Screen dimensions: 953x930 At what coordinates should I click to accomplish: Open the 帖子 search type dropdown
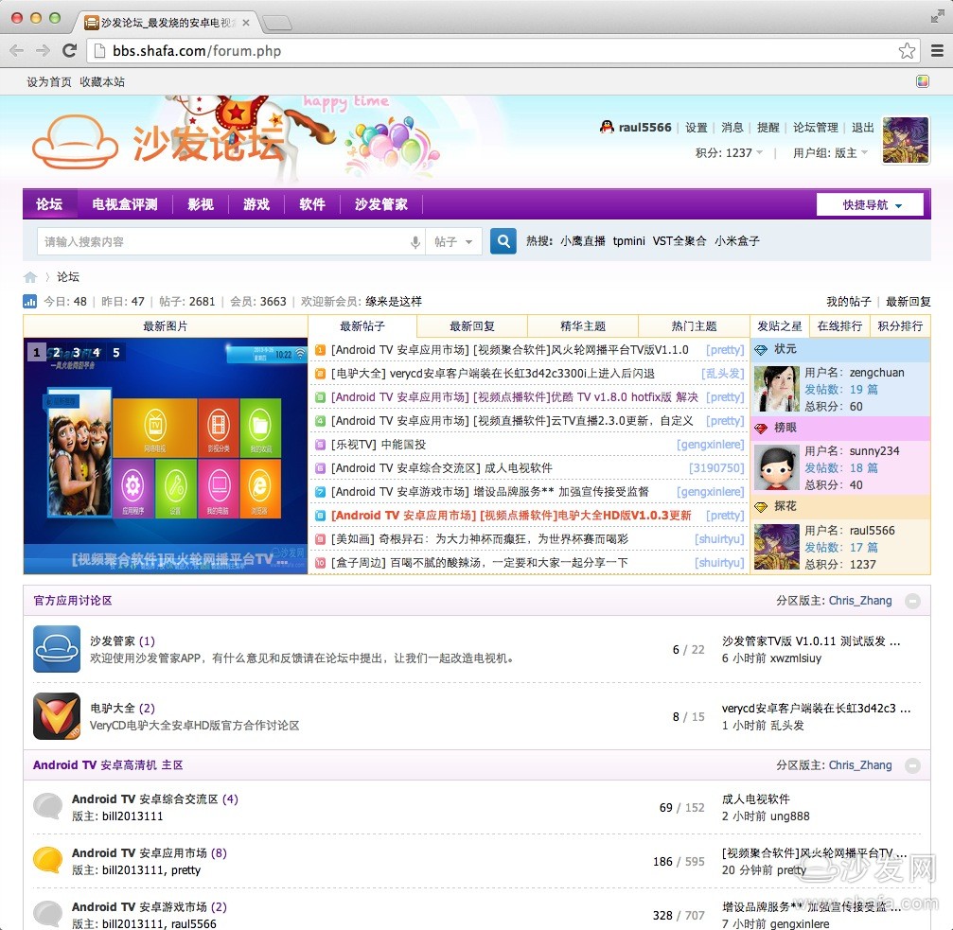pyautogui.click(x=453, y=242)
